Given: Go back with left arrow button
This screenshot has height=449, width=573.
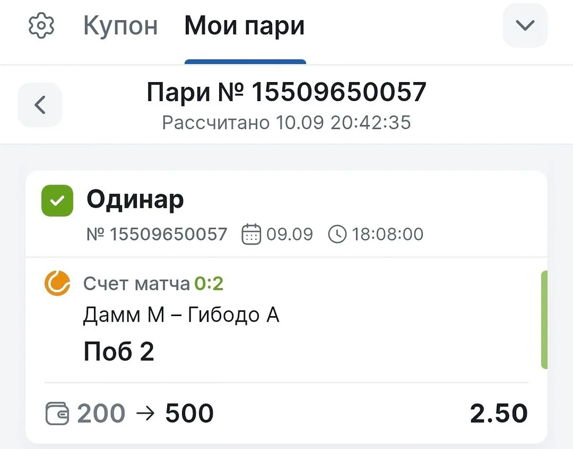Looking at the screenshot, I should [40, 105].
